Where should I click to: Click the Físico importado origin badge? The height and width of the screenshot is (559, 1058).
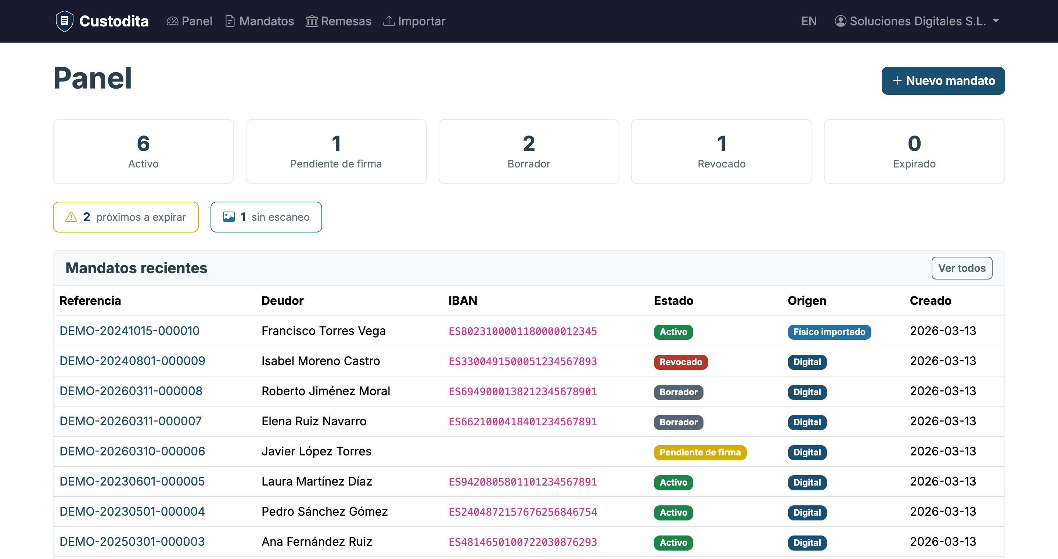click(x=829, y=331)
